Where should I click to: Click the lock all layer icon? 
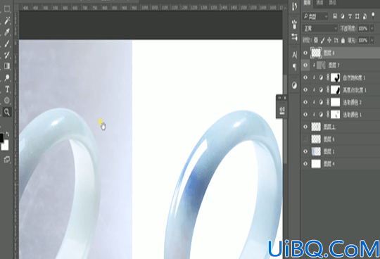click(343, 40)
